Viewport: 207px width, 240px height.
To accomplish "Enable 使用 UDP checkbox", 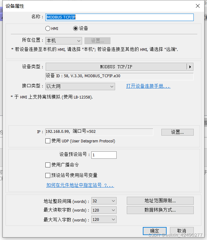I will tap(48, 141).
